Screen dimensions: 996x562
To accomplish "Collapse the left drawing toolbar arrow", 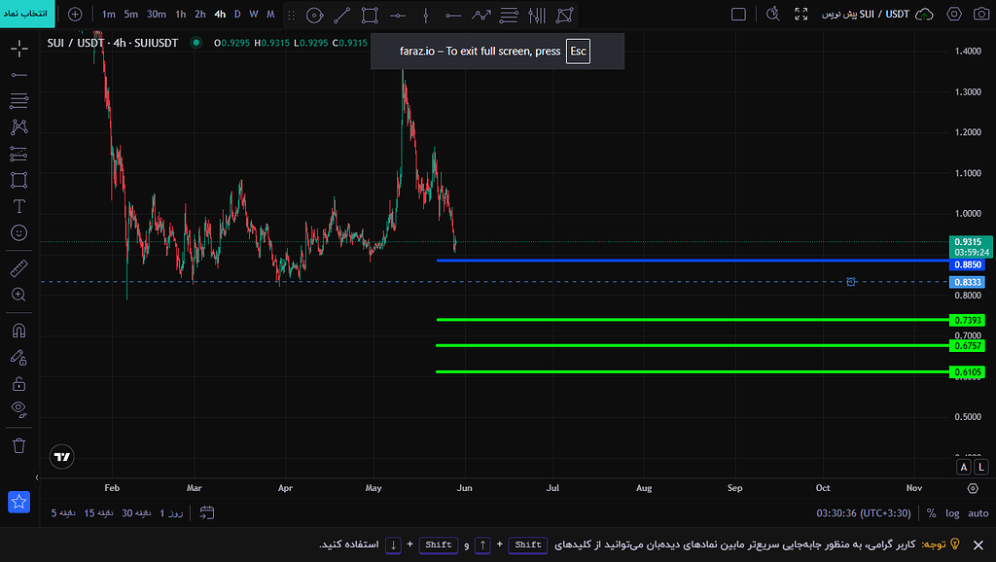I will point(37,477).
